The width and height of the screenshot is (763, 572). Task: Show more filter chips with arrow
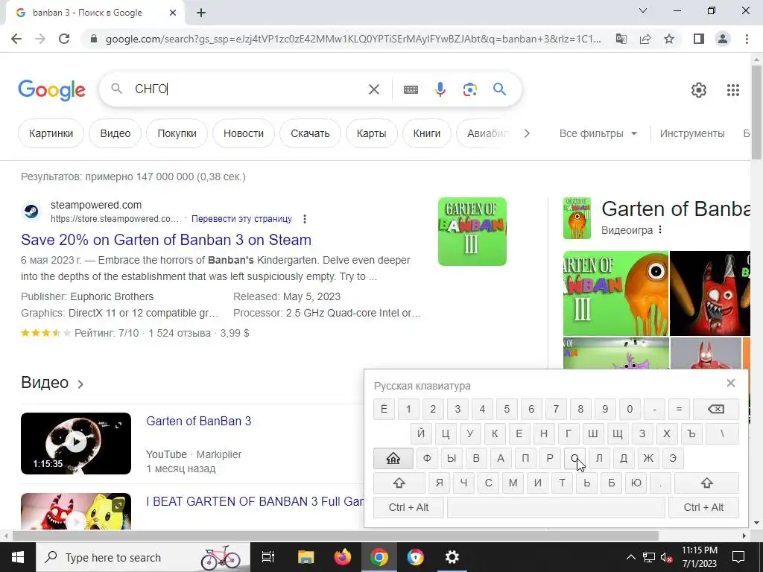coord(527,133)
